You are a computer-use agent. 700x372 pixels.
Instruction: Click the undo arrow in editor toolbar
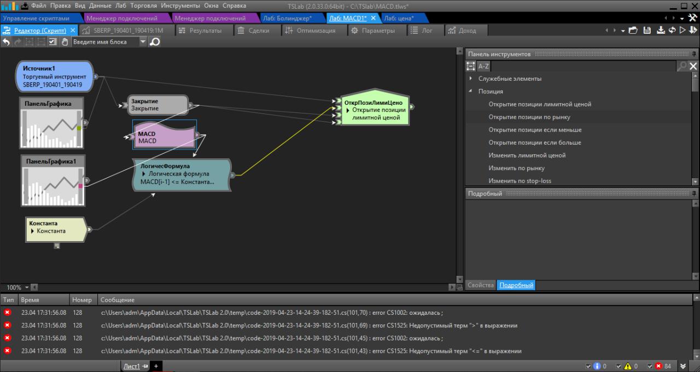(x=6, y=42)
